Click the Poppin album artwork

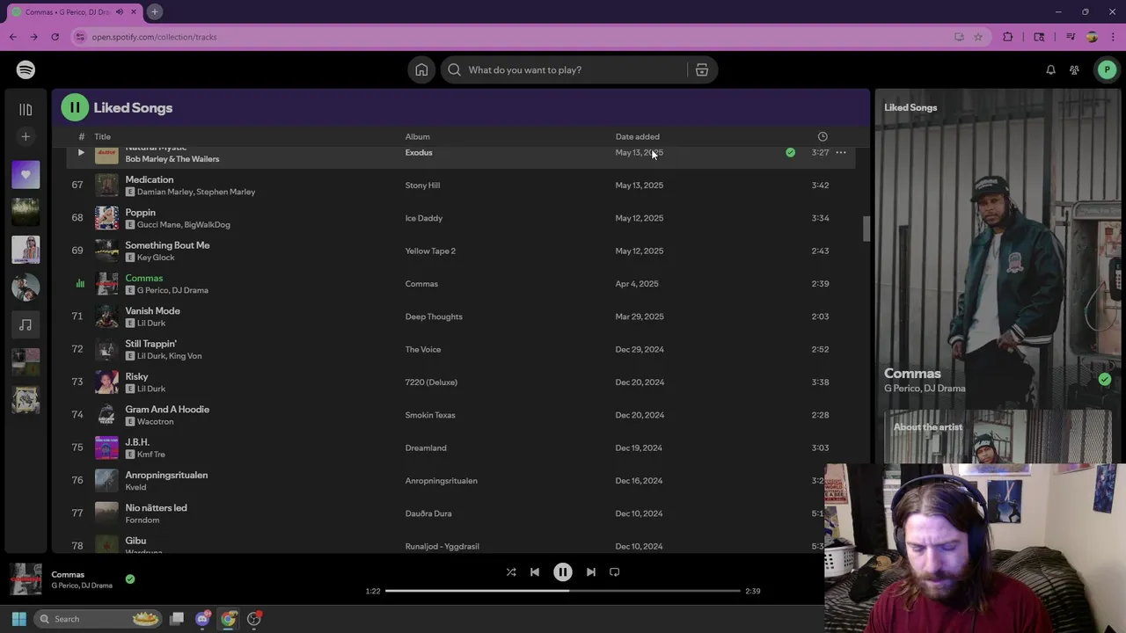tap(106, 218)
